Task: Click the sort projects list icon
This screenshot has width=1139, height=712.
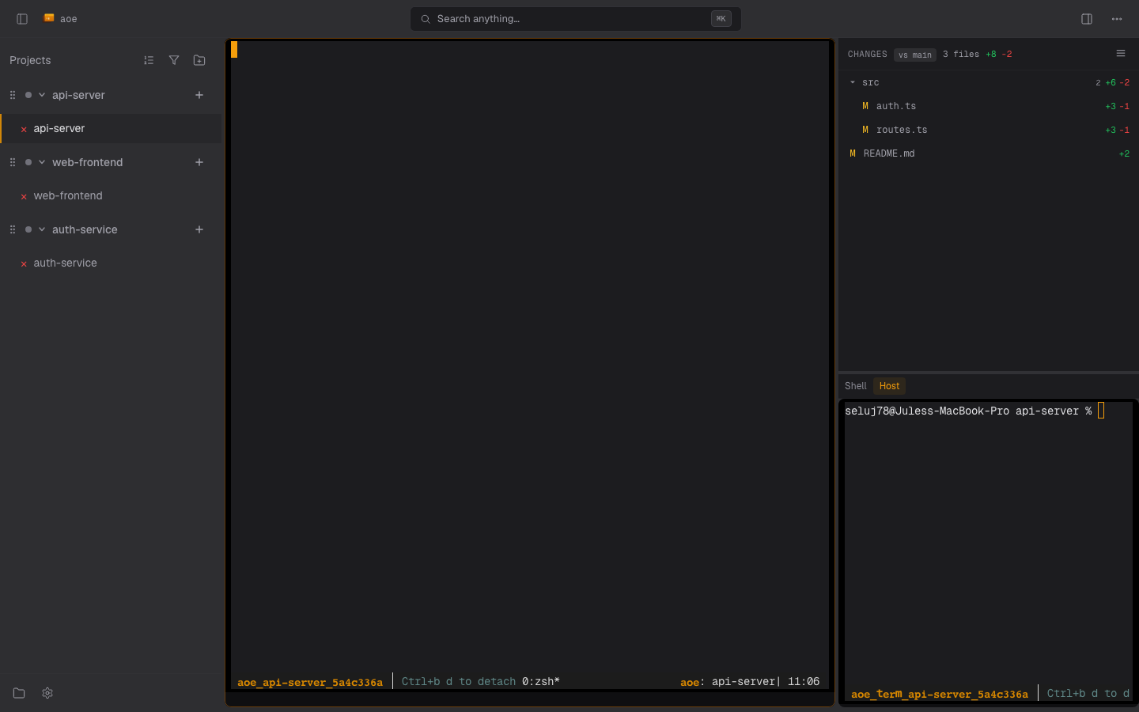Action: [x=149, y=60]
